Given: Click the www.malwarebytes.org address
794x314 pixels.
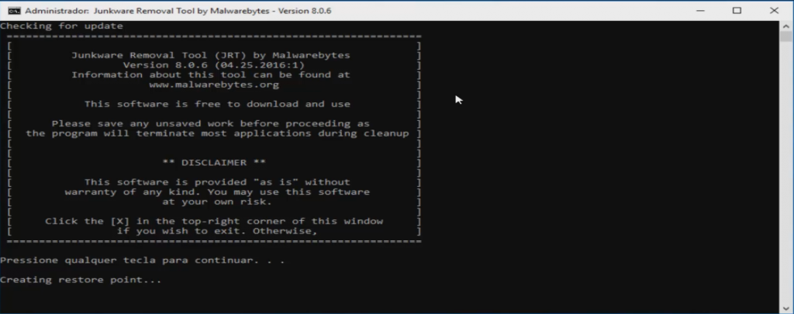Looking at the screenshot, I should pyautogui.click(x=214, y=85).
